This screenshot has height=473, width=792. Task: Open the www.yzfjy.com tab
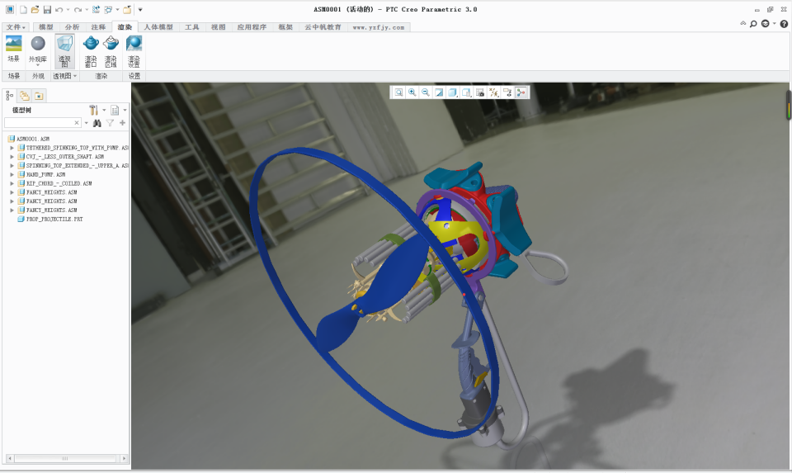[x=379, y=27]
